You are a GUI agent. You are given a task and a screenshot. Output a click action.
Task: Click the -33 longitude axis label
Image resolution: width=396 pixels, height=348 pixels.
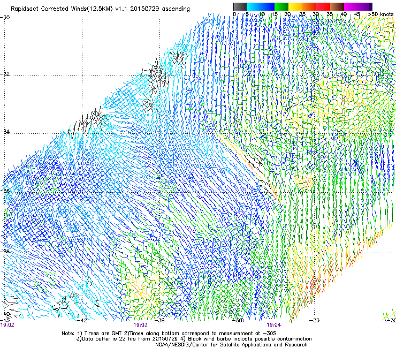315,321
